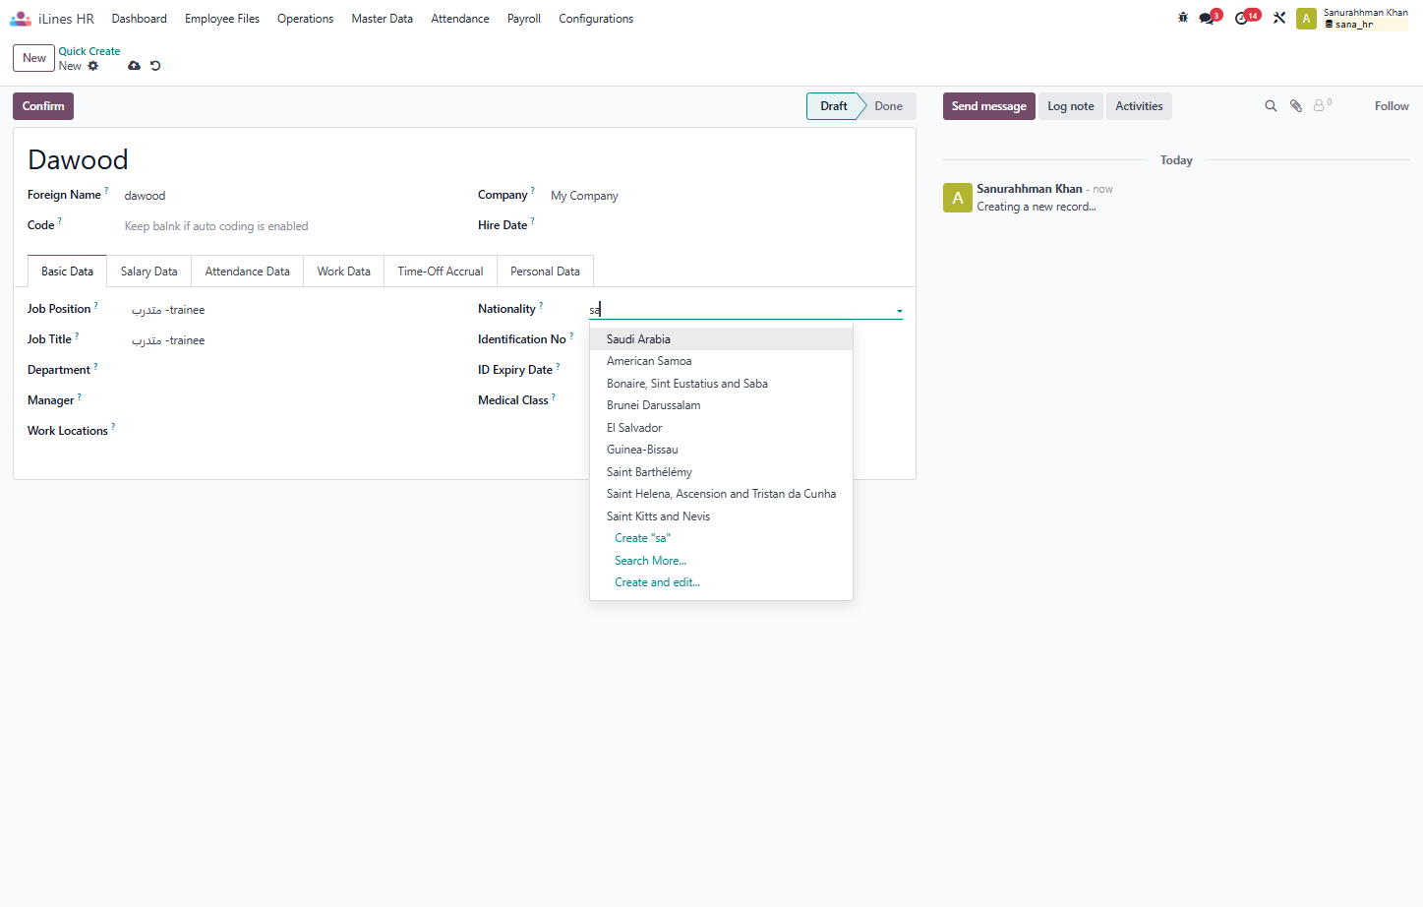1423x907 pixels.
Task: Switch to the Personal Data tab
Action: pyautogui.click(x=545, y=272)
